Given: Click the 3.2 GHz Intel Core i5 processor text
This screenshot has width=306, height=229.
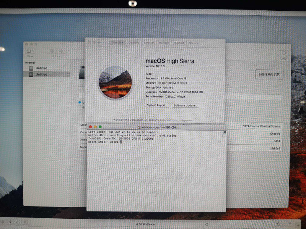Looking at the screenshot, I should 173,79.
